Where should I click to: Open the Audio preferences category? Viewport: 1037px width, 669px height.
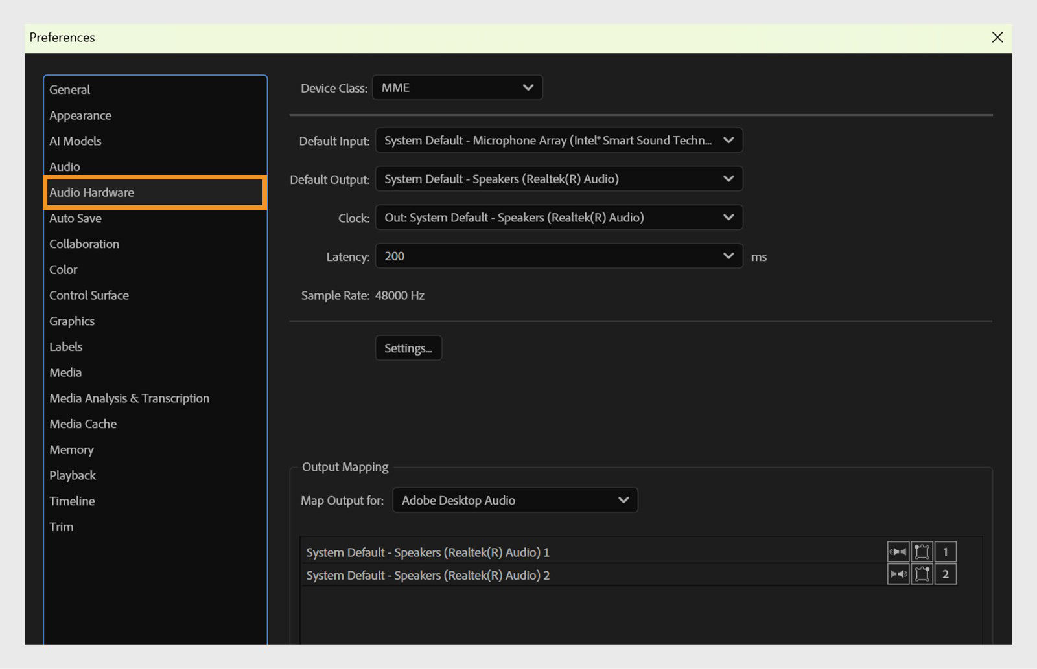pyautogui.click(x=64, y=166)
